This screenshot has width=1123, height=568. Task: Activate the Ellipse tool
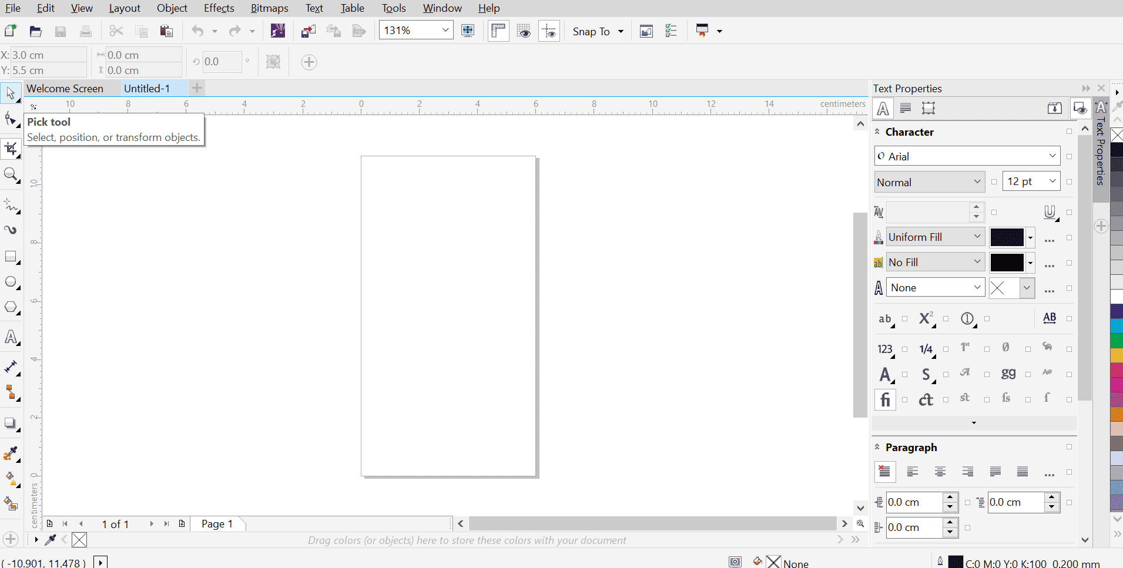pos(11,281)
